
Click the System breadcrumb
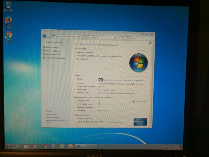coord(95,37)
